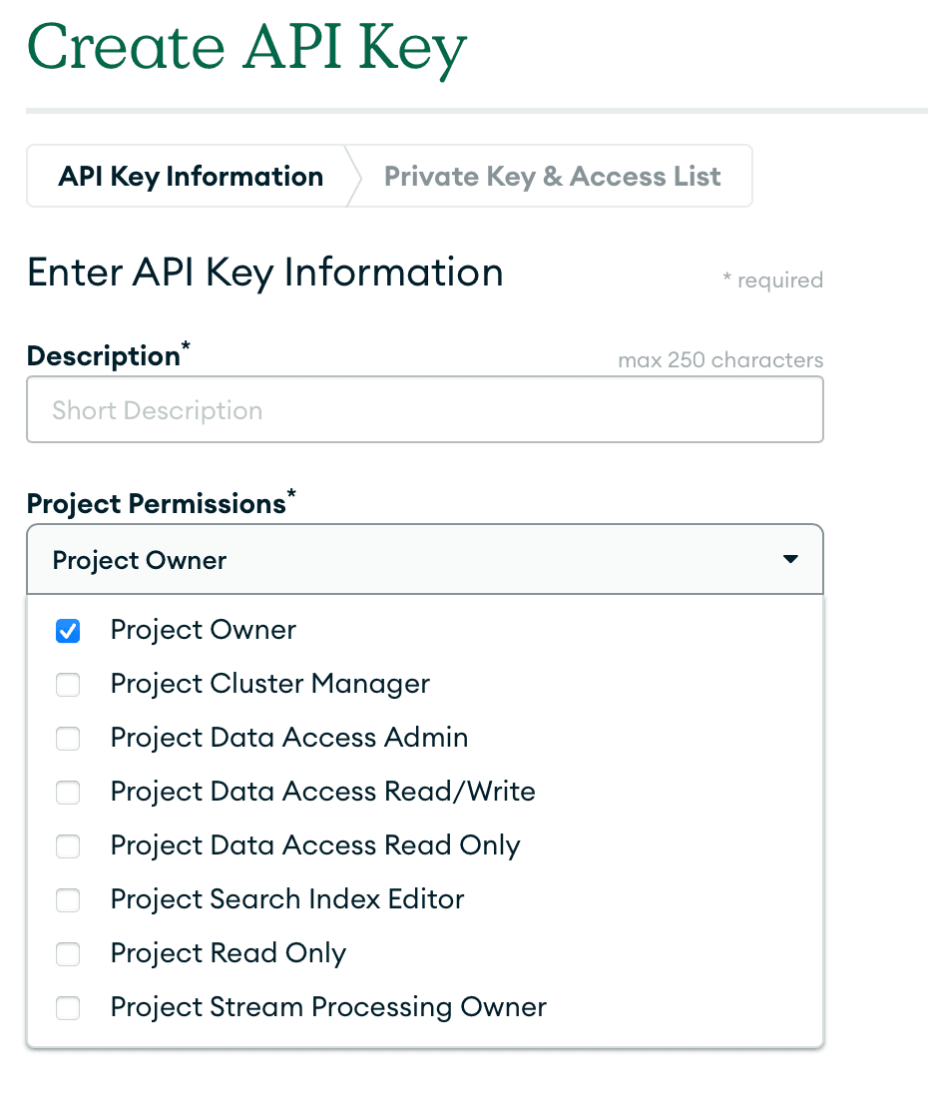Check Project Data Access Read/Write permission
The width and height of the screenshot is (928, 1120).
tap(68, 793)
